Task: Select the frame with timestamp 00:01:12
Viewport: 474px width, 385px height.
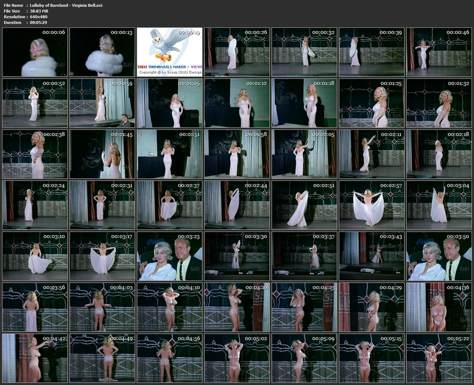Action: pyautogui.click(x=237, y=103)
